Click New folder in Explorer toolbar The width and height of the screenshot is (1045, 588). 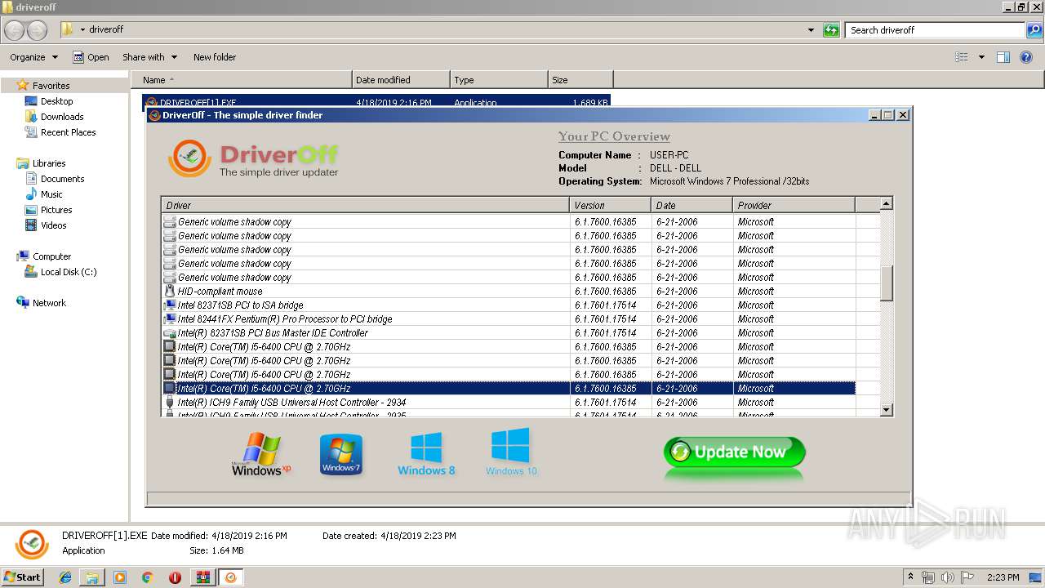215,57
